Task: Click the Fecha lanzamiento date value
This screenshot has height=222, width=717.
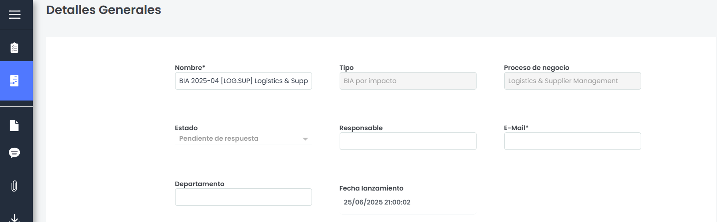Action: [x=377, y=202]
